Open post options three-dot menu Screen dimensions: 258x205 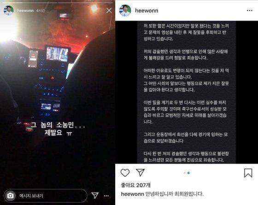[250, 11]
